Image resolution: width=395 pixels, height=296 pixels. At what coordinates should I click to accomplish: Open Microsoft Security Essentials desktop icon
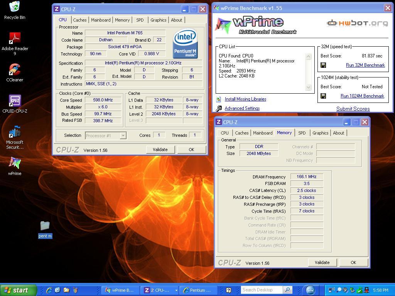pos(15,138)
